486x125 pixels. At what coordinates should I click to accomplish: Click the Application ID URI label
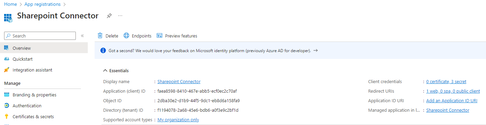386,100
